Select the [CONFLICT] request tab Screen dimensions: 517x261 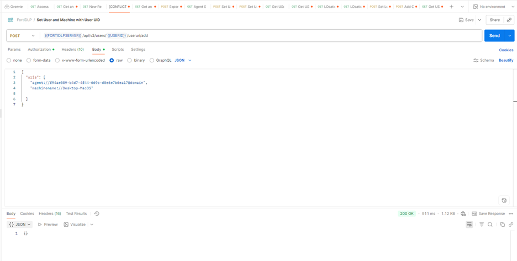(x=119, y=7)
